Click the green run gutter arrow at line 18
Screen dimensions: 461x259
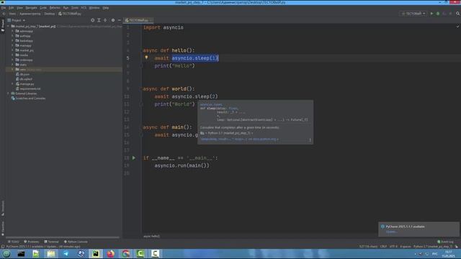coord(134,158)
